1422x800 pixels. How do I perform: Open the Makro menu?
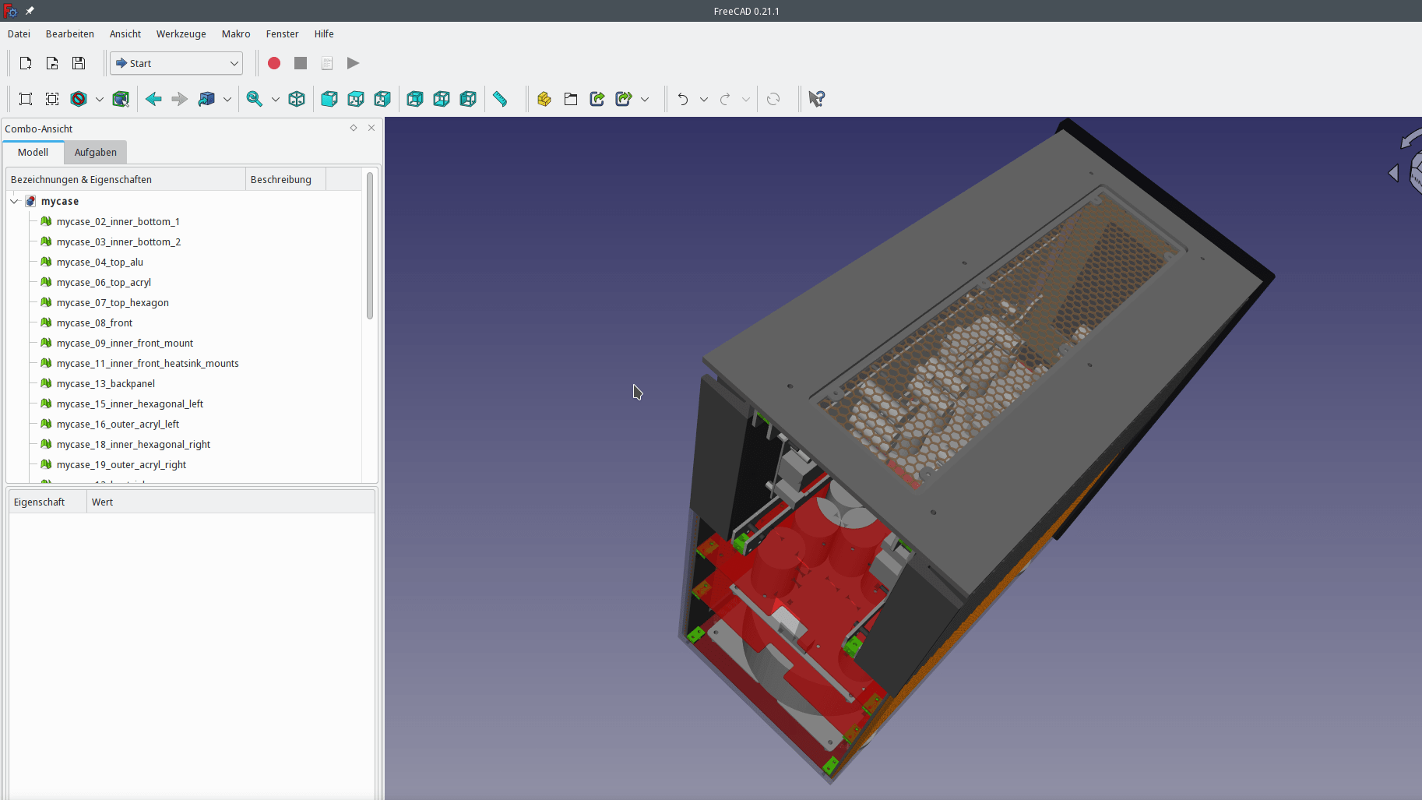pyautogui.click(x=236, y=33)
